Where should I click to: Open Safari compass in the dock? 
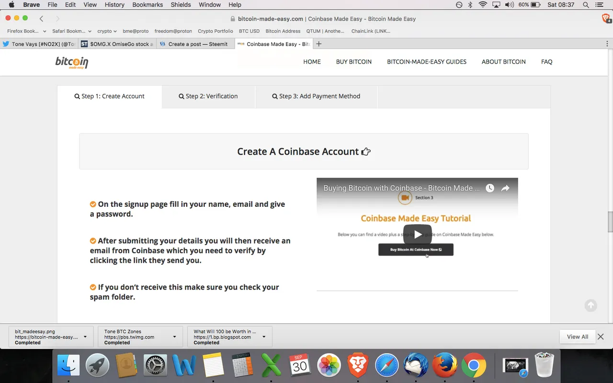(x=387, y=366)
